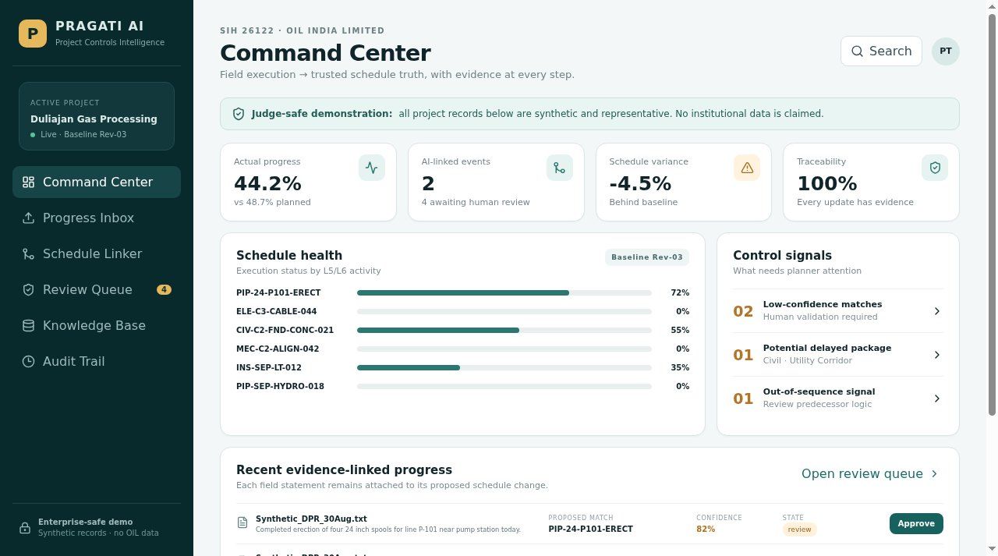Screen dimensions: 998x556
Task: Click the AI-linked events branch icon
Action: pos(560,168)
